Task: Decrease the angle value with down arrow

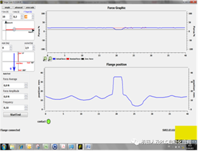Action: coord(11,49)
